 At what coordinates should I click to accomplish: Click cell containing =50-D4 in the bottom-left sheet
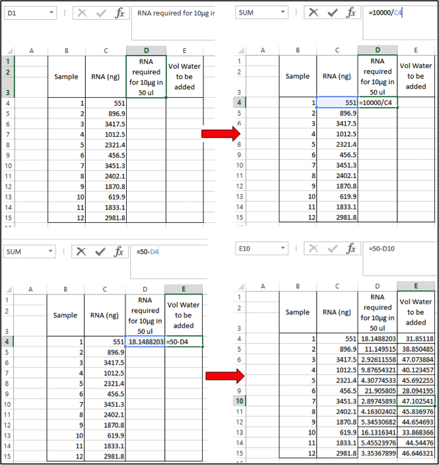pos(184,341)
